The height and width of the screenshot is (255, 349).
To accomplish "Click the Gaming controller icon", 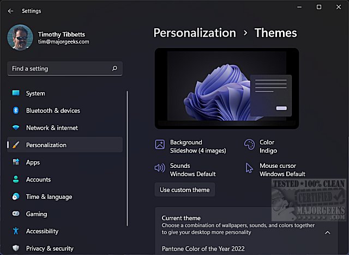I will tap(16, 214).
